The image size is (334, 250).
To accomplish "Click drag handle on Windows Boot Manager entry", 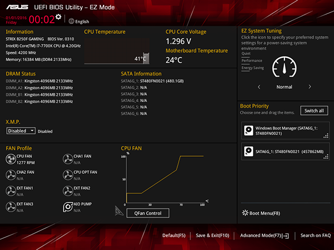I will (326, 136).
